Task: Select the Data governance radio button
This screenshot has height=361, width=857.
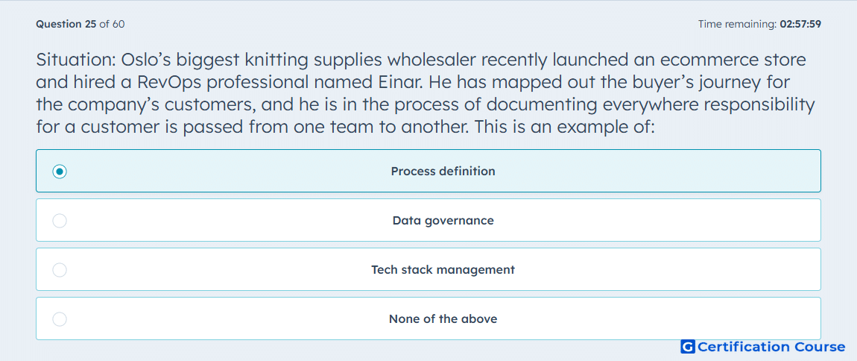Action: click(x=60, y=221)
